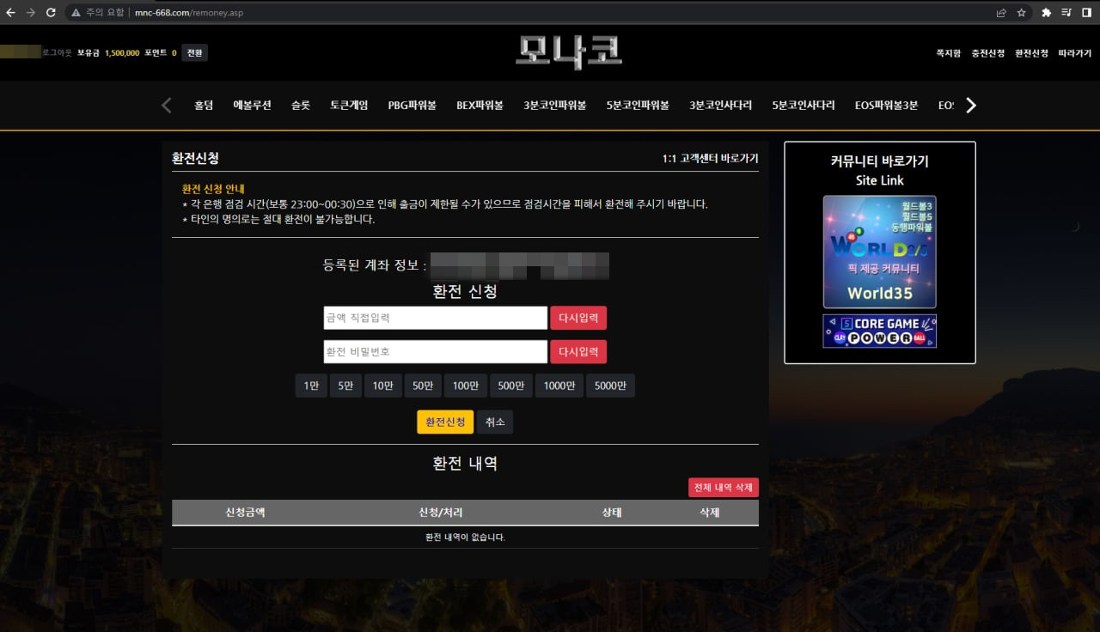Click the 커뮤니티 바로가기 heading
The height and width of the screenshot is (632, 1100).
tap(879, 161)
